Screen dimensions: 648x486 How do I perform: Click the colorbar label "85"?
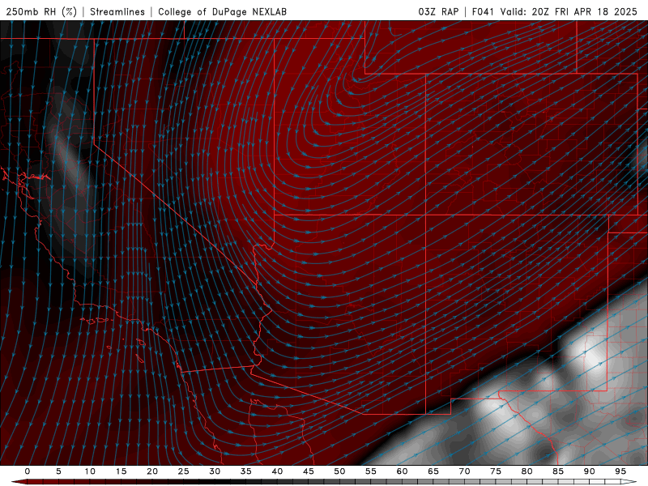(x=558, y=471)
